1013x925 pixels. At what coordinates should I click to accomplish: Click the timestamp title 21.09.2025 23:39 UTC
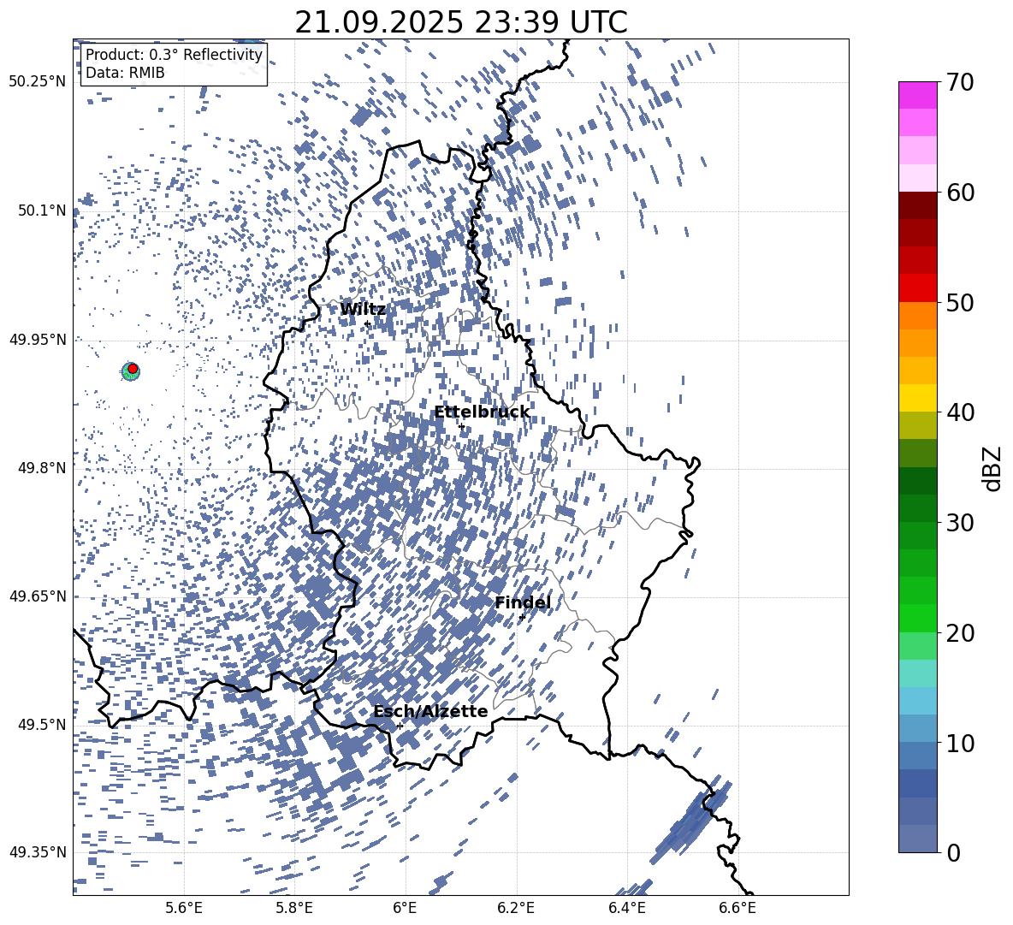click(461, 22)
